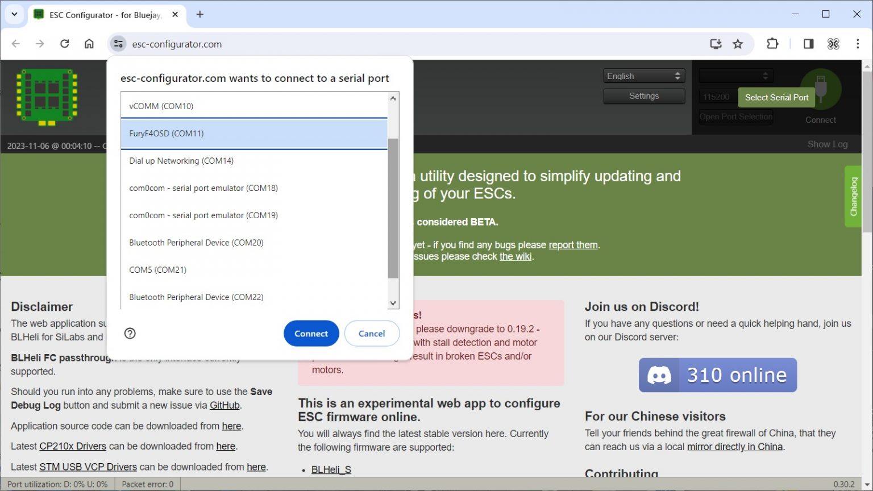873x491 pixels.
Task: Open the tab search chevron
Action: pos(14,14)
